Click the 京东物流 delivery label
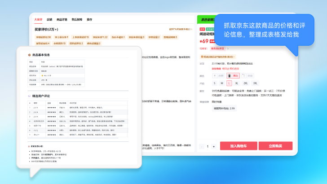 (216, 69)
